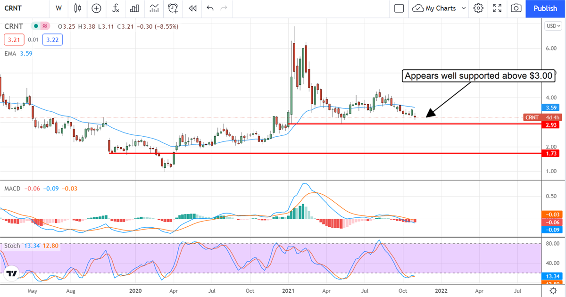Create an alert with the alarm clock icon
This screenshot has height=297, width=566.
pyautogui.click(x=173, y=8)
